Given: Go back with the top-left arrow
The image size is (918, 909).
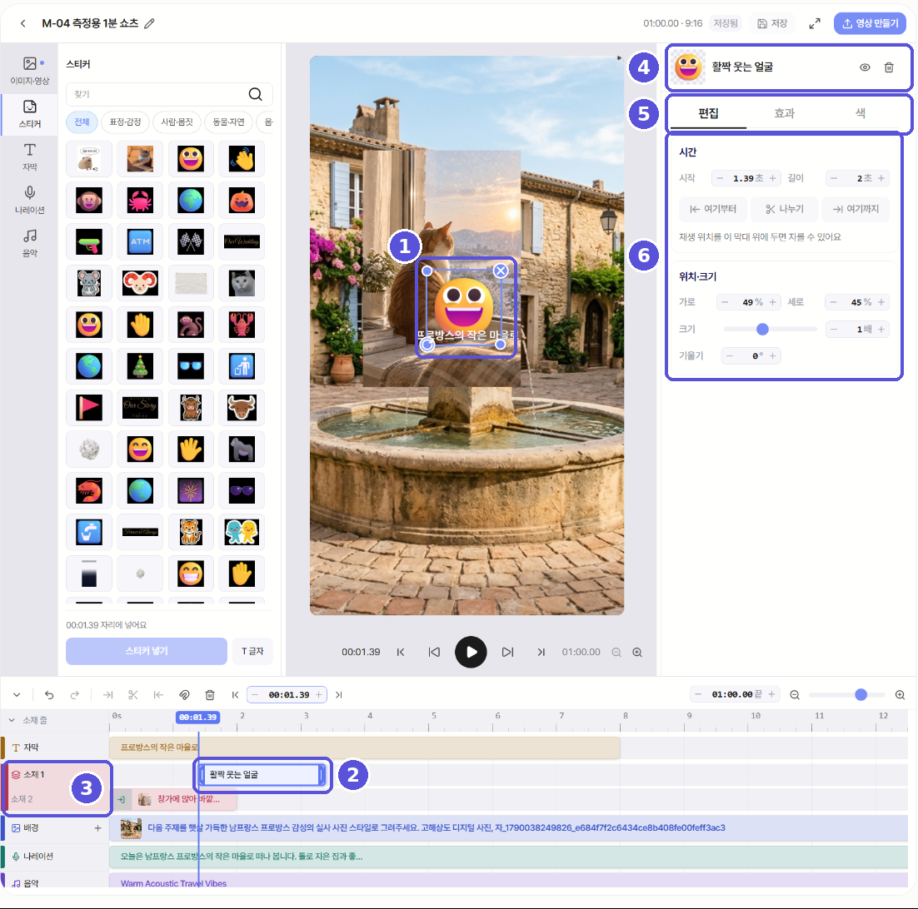Looking at the screenshot, I should [22, 23].
